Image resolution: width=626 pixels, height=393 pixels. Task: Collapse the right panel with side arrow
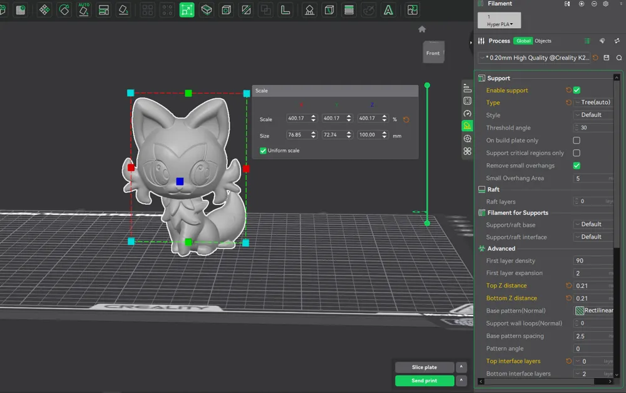471,42
